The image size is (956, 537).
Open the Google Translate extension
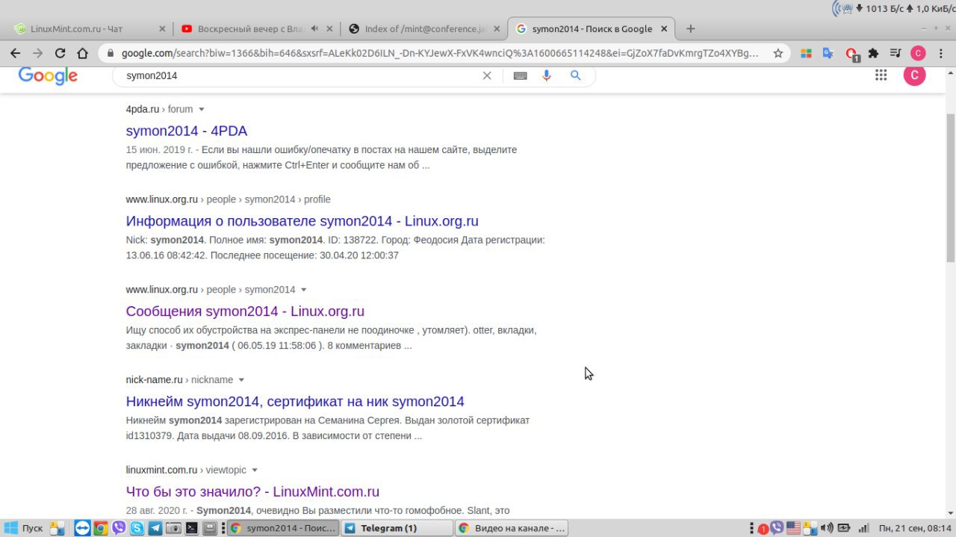828,53
